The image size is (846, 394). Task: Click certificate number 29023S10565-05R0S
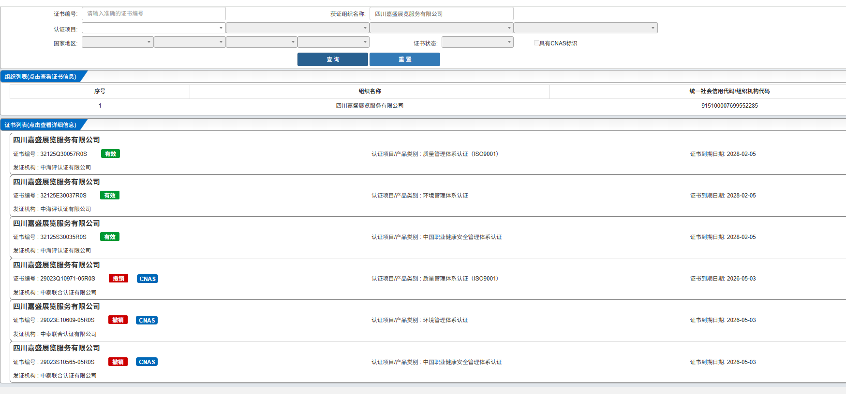click(68, 362)
